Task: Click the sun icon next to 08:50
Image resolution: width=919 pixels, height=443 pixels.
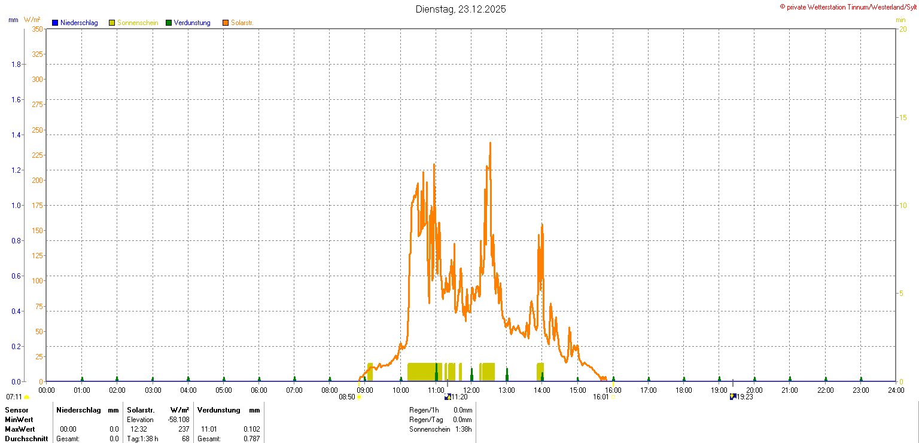Action: (359, 397)
